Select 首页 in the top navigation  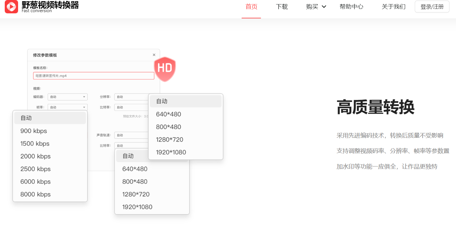tap(251, 7)
